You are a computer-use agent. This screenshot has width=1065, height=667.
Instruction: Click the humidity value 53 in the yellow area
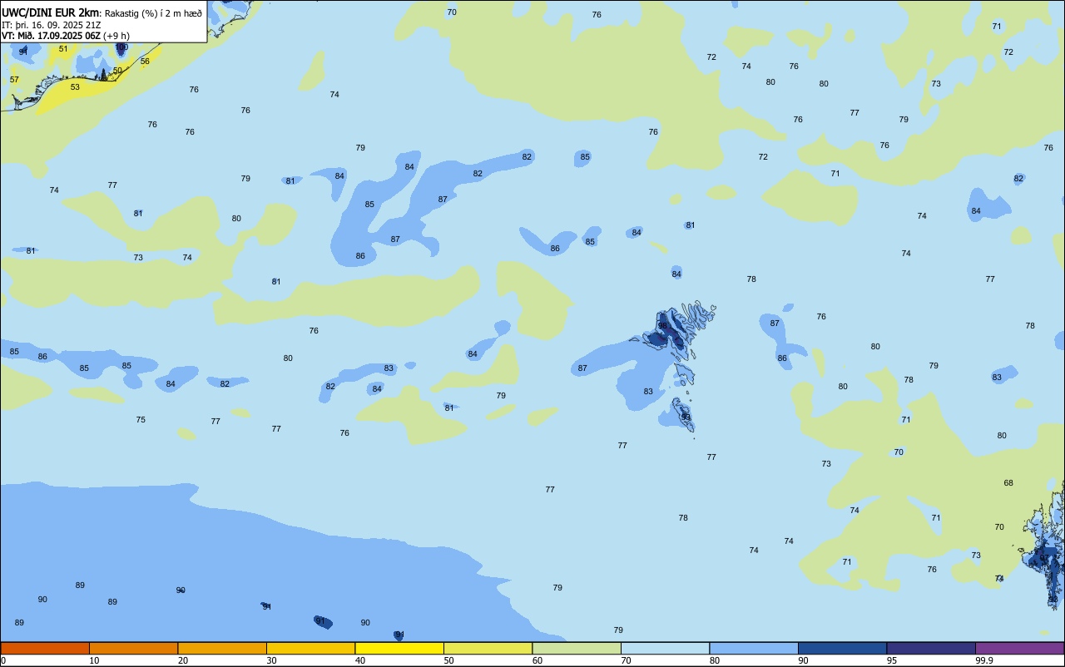(75, 87)
